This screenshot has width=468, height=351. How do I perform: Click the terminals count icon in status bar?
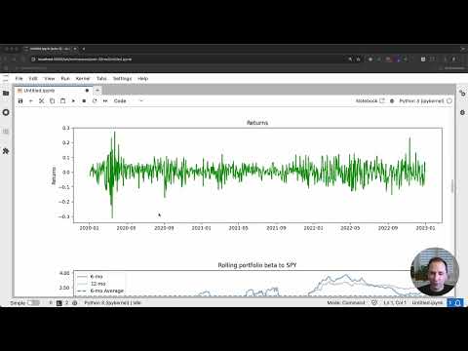[58, 303]
